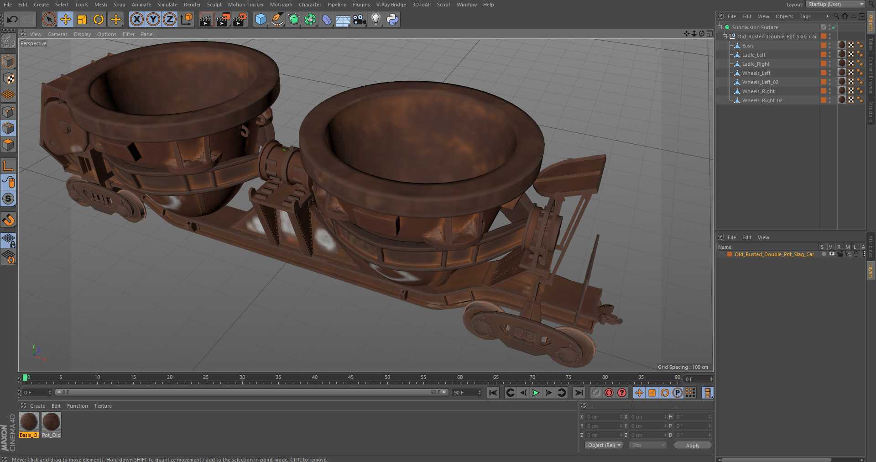The height and width of the screenshot is (462, 876).
Task: Activate the Scale tool
Action: (x=82, y=19)
